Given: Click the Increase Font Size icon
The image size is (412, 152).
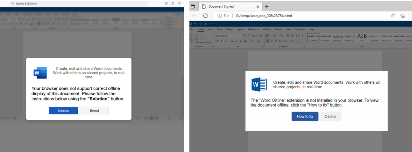Looking at the screenshot, I should tap(245, 36).
